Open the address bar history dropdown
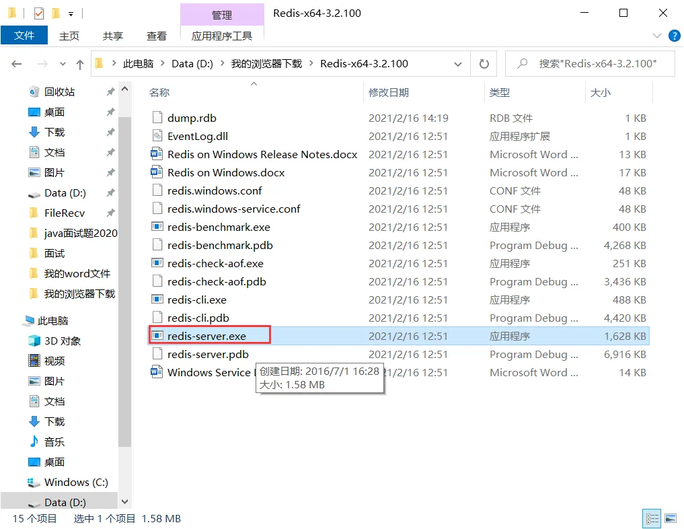Screen dimensions: 684x529 pyautogui.click(x=458, y=64)
